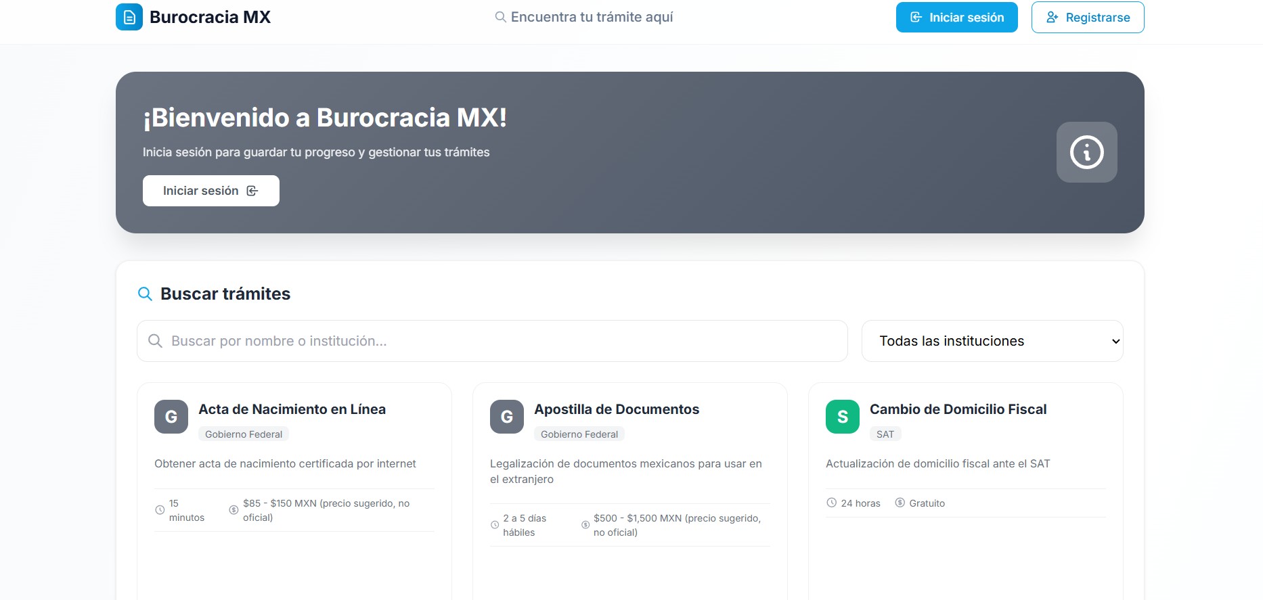This screenshot has height=600, width=1263.
Task: Click the G avatar on Acta de Nacimiento card
Action: point(171,417)
